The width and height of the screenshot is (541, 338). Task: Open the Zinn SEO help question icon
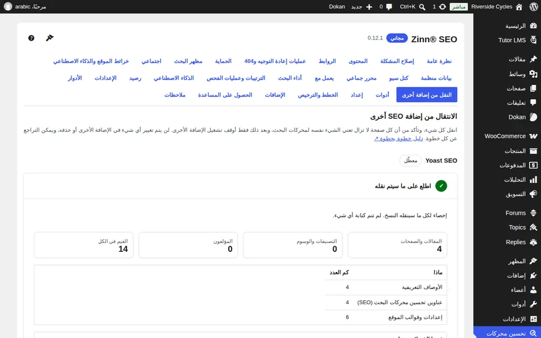coord(31,38)
